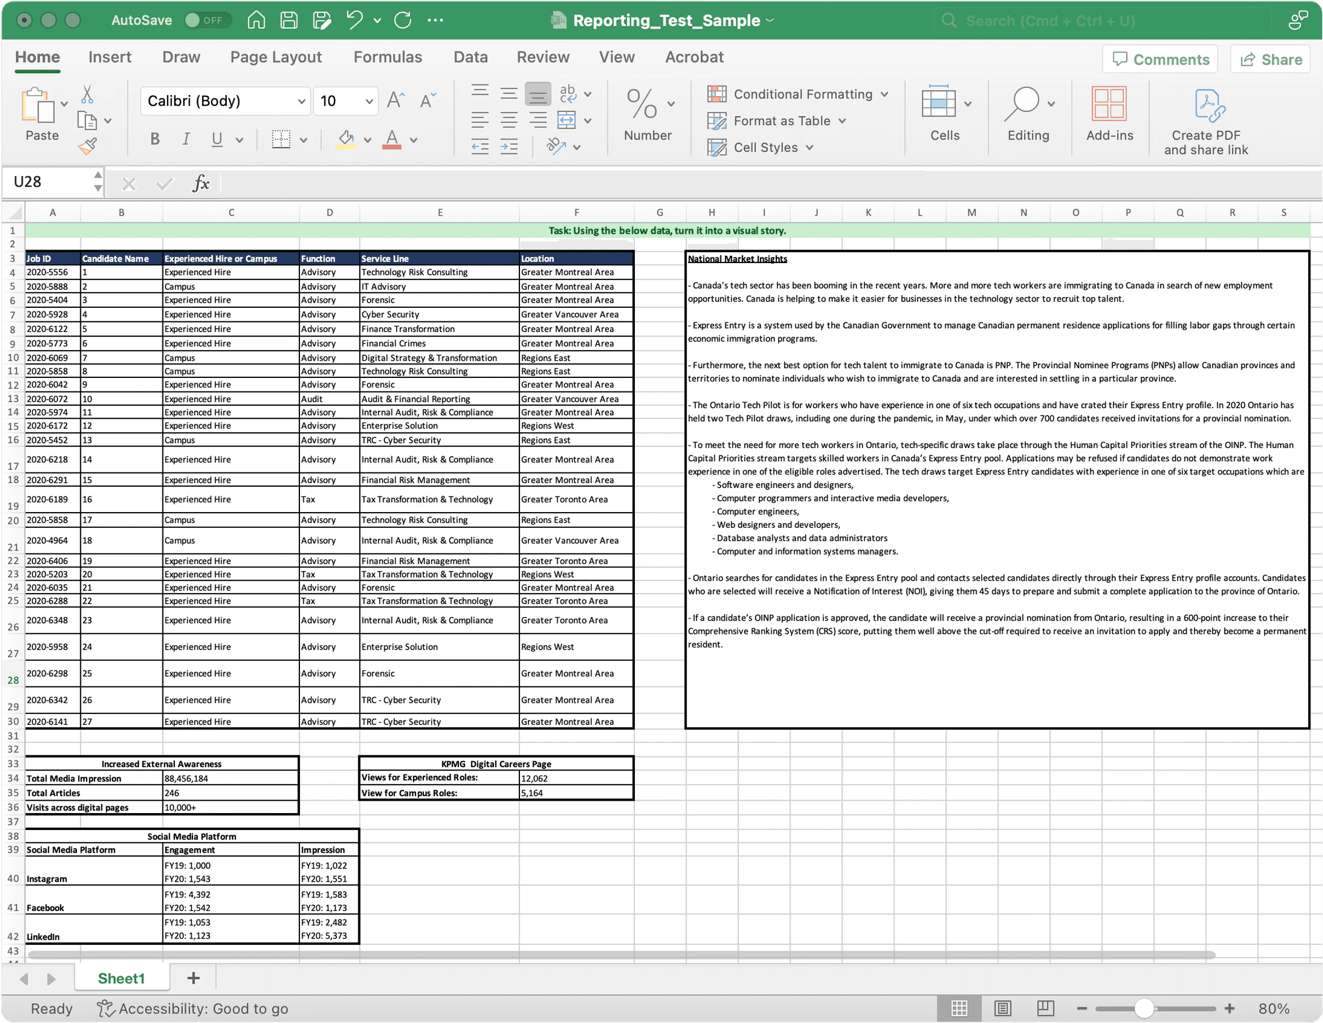Select the Format Painter brush

(x=87, y=146)
